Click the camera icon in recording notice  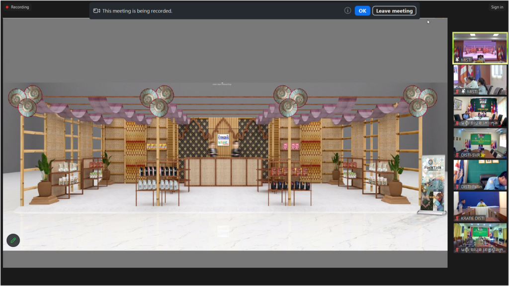tap(96, 11)
